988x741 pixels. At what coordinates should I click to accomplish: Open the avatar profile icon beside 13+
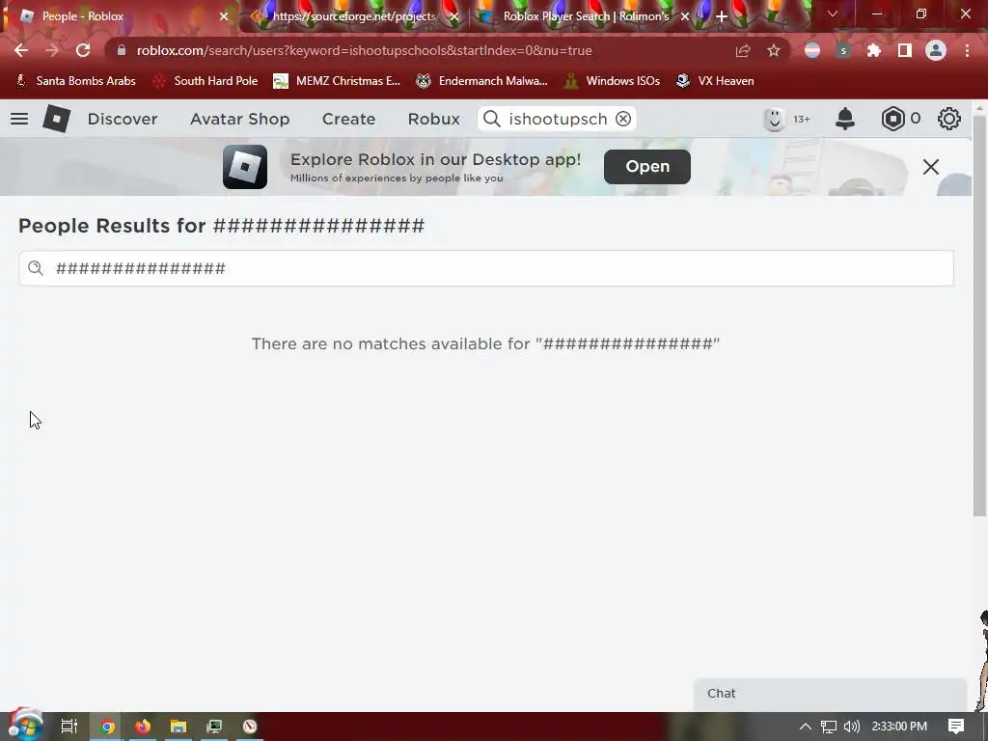click(774, 119)
